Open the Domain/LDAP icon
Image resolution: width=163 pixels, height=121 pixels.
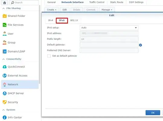[x=5, y=51]
